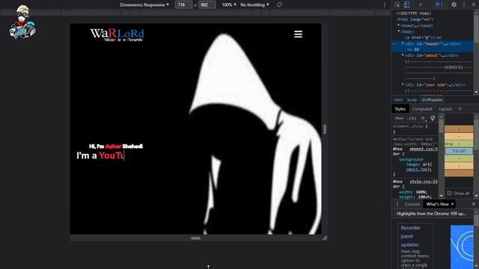Click the element.style rule block
Screen dimensions: 479x269
pos(415,129)
